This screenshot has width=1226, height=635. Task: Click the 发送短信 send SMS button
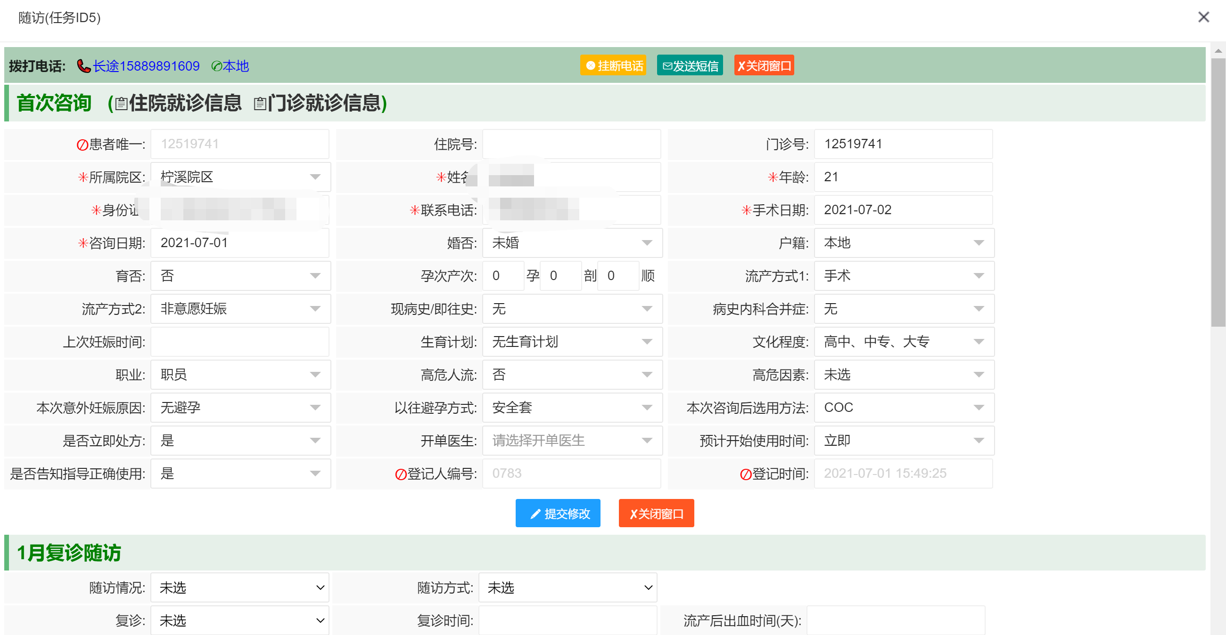tap(690, 65)
